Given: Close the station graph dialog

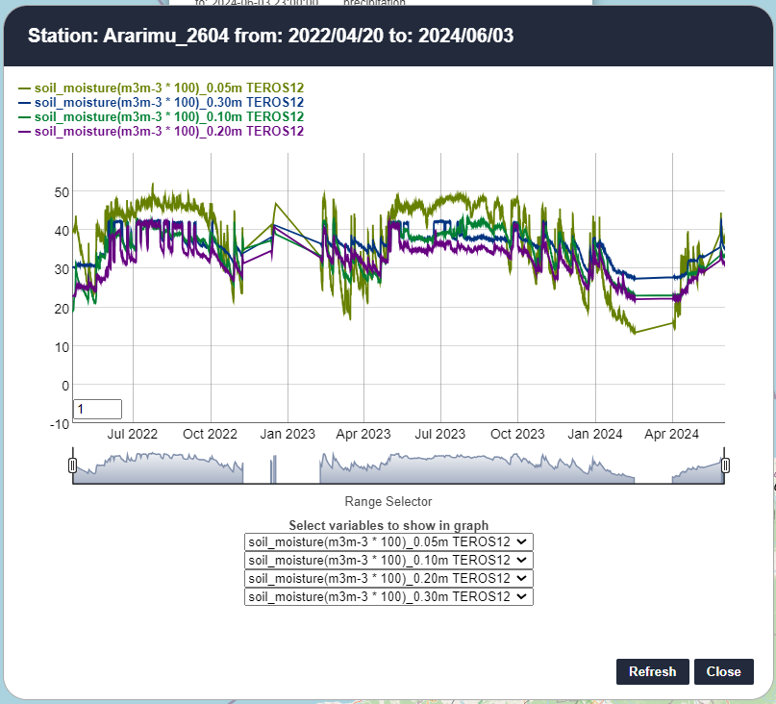Looking at the screenshot, I should pos(723,671).
